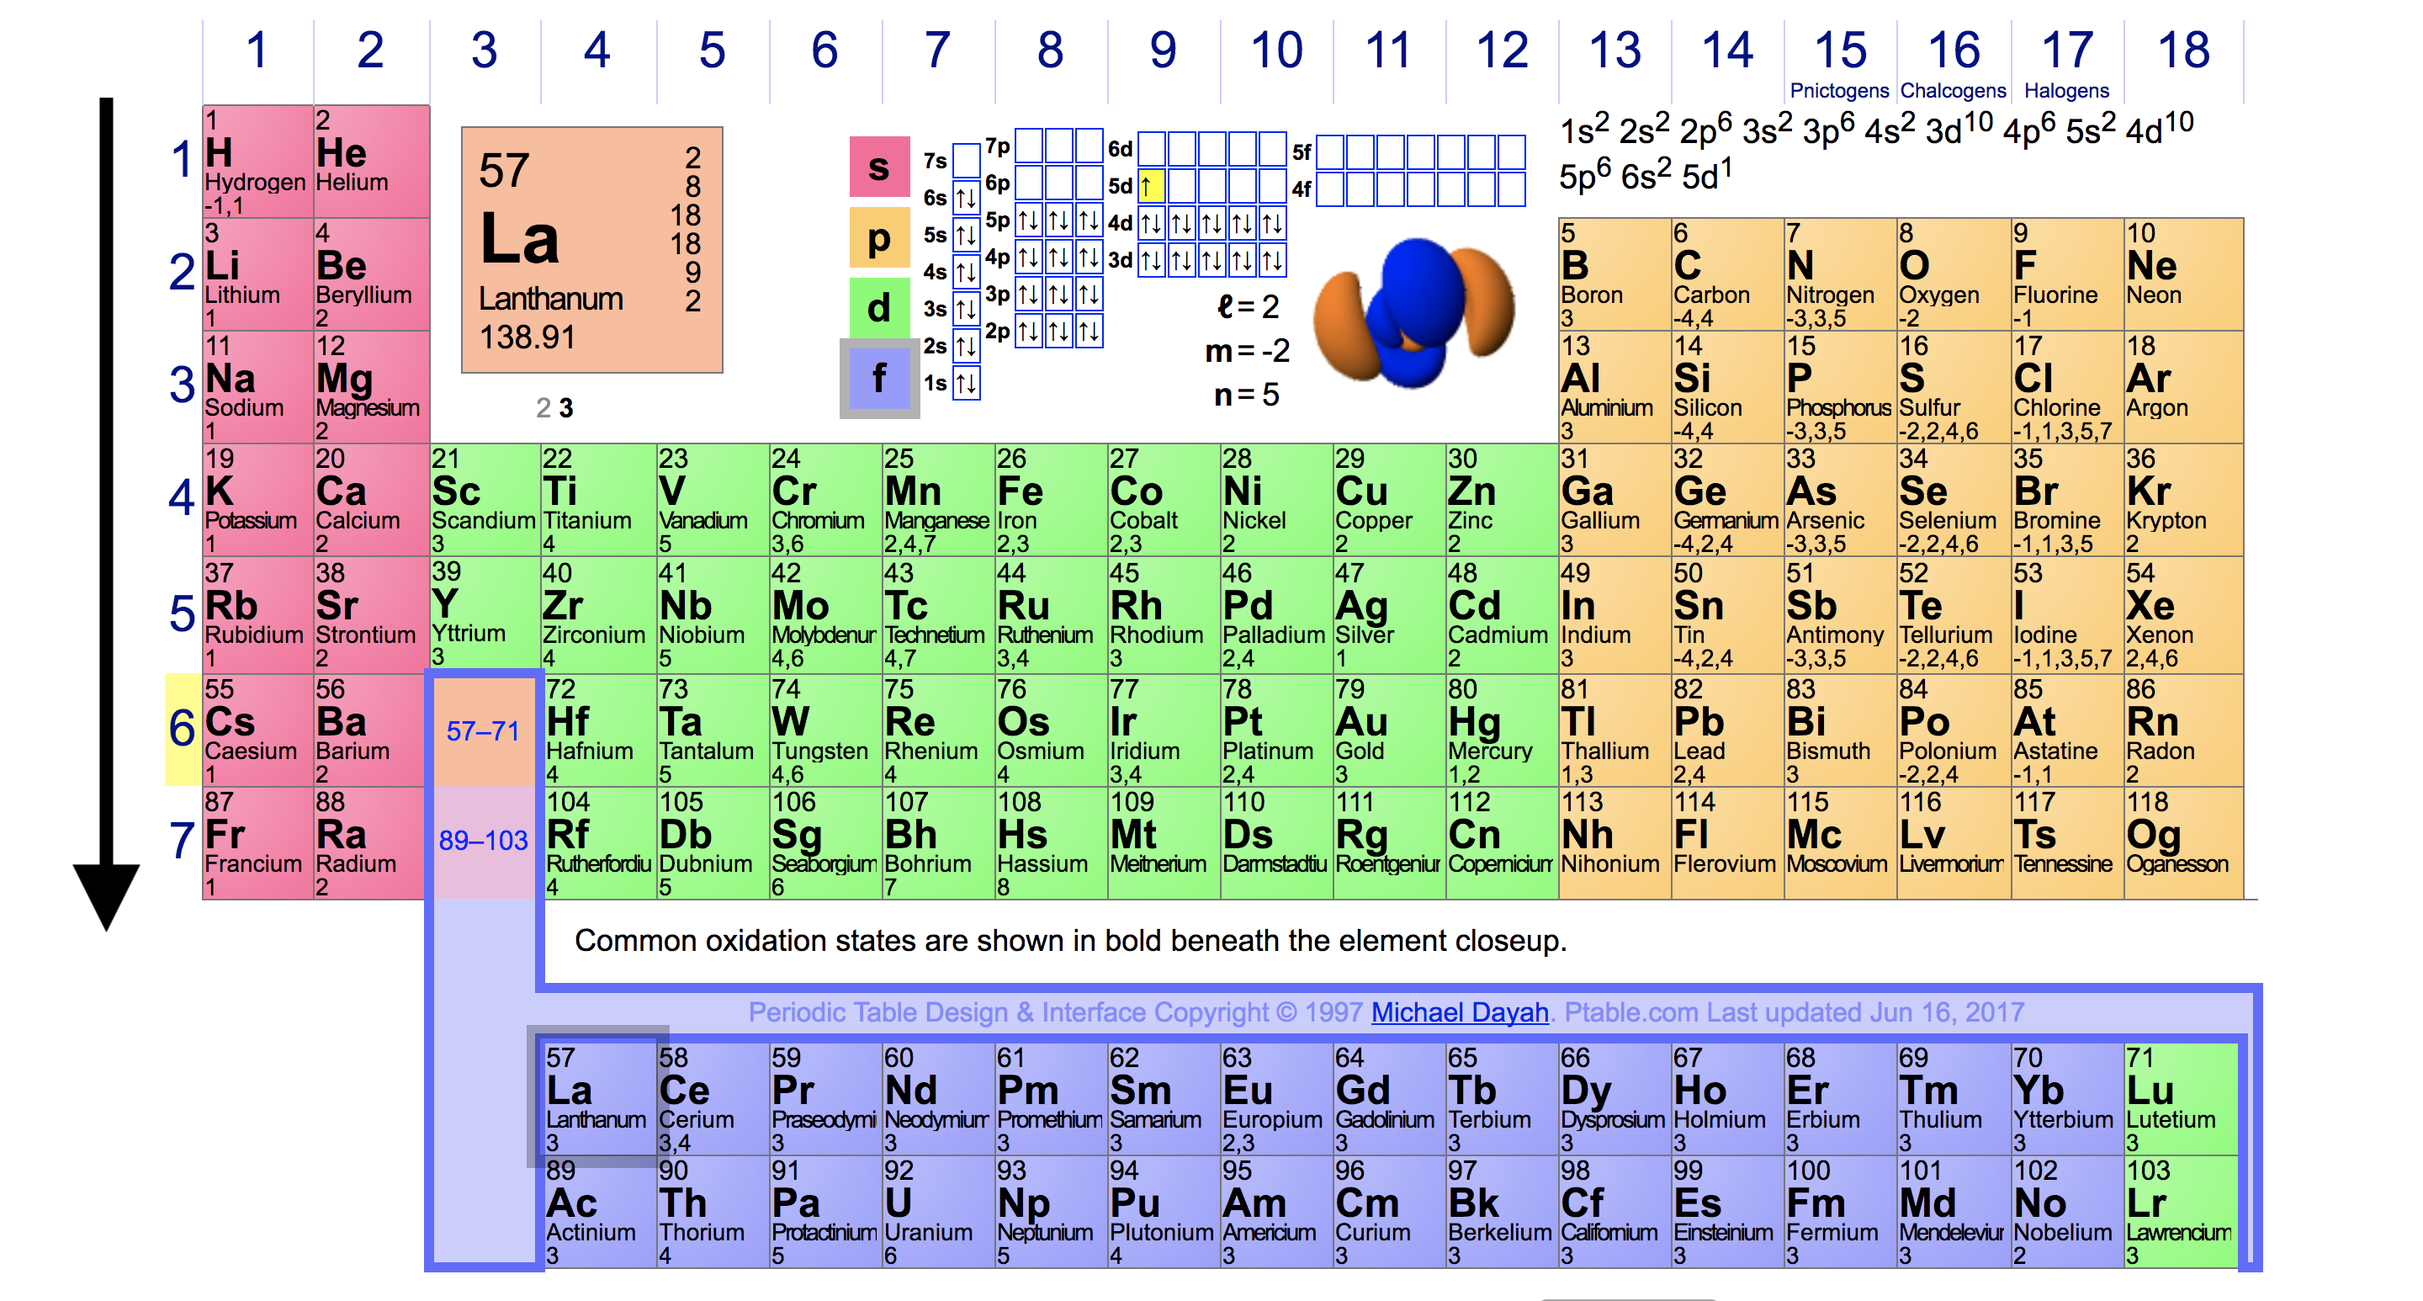Click the Silver (Ag) element cell
This screenshot has width=2423, height=1301.
pos(1389,615)
